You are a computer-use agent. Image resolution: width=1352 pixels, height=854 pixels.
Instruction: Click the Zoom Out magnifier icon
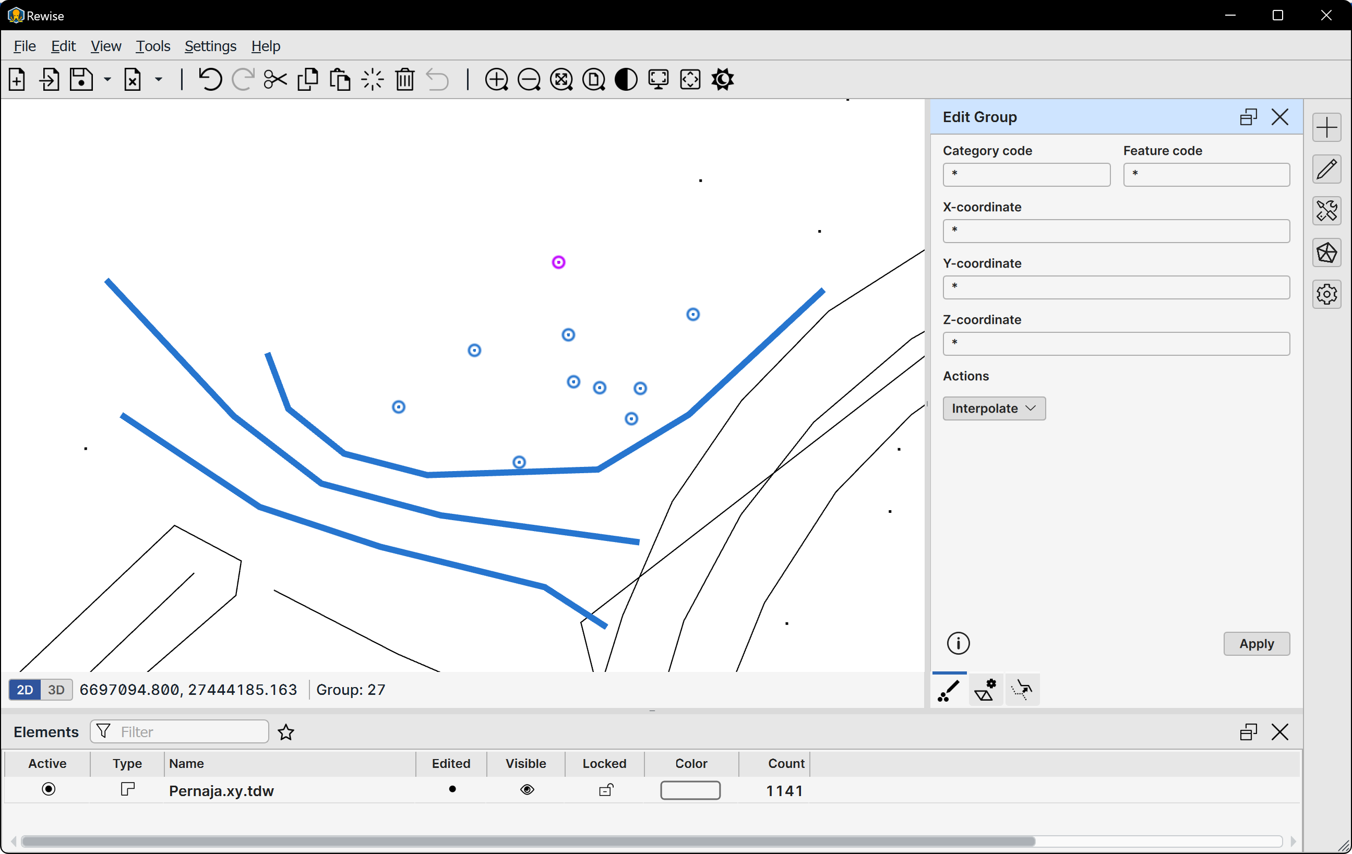(529, 80)
